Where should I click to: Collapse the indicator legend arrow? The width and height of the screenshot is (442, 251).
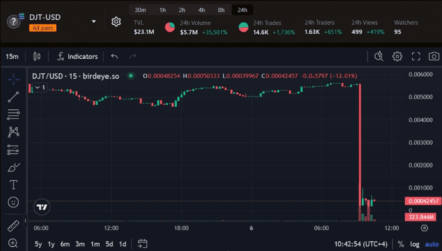pos(40,87)
